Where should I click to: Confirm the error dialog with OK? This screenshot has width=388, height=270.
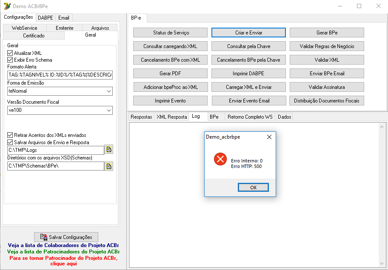[x=253, y=188]
